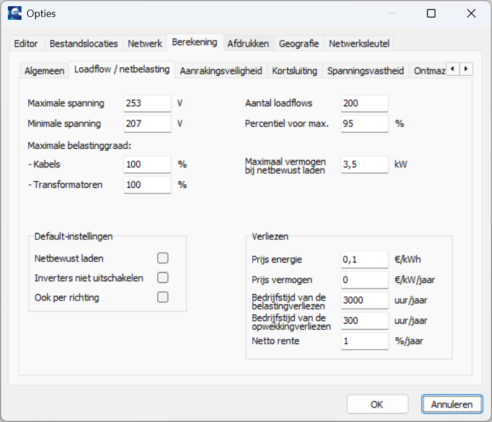Check the Ook per richting option
Screen dimensions: 492x422
[163, 297]
